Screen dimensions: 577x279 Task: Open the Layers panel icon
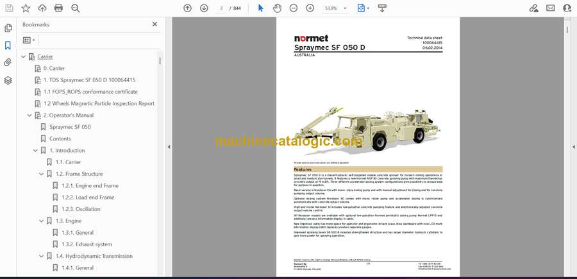coord(8,80)
